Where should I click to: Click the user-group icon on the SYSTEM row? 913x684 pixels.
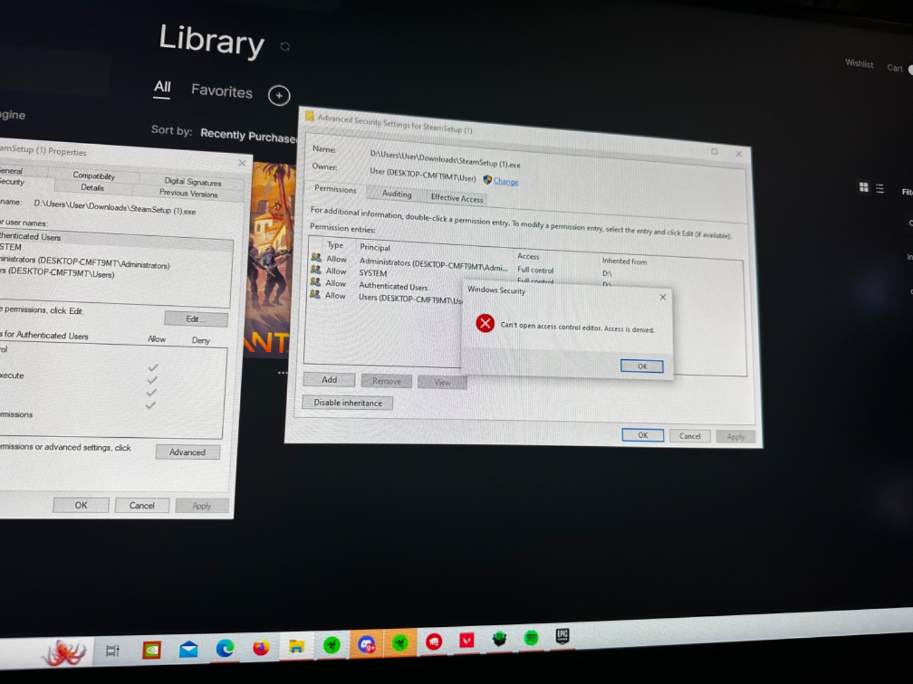(x=315, y=269)
